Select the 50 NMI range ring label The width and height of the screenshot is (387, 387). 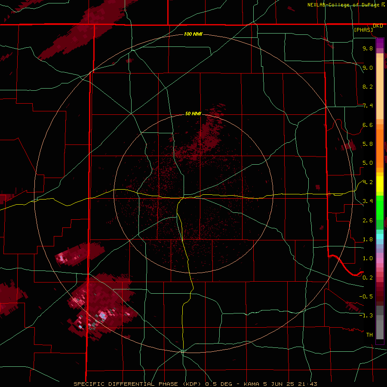193,114
